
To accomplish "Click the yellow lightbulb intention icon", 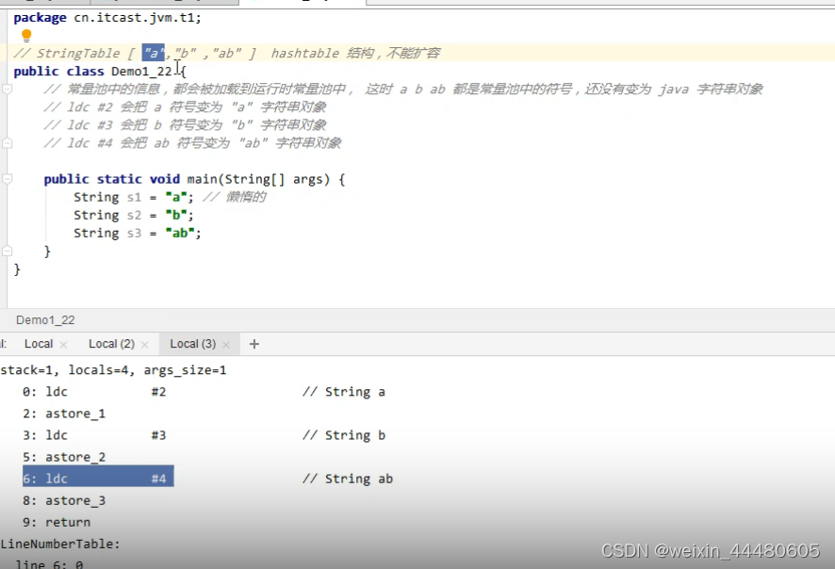I will click(x=26, y=36).
